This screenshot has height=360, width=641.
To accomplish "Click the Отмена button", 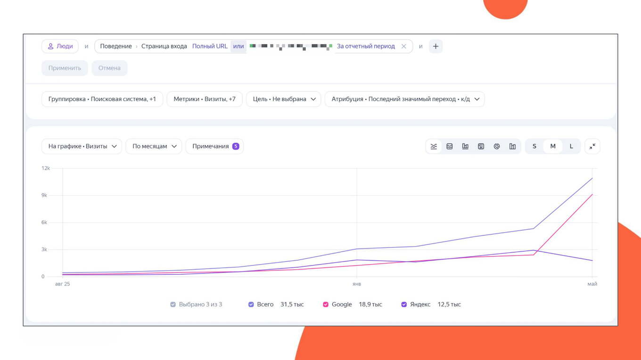I will (109, 68).
